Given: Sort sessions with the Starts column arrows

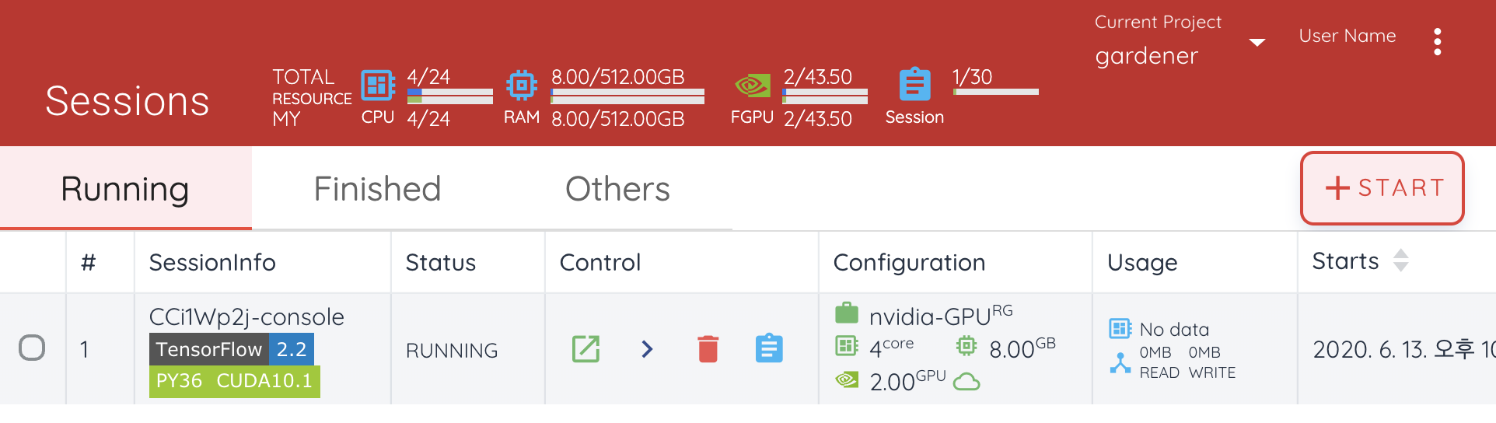Looking at the screenshot, I should click(x=1400, y=260).
